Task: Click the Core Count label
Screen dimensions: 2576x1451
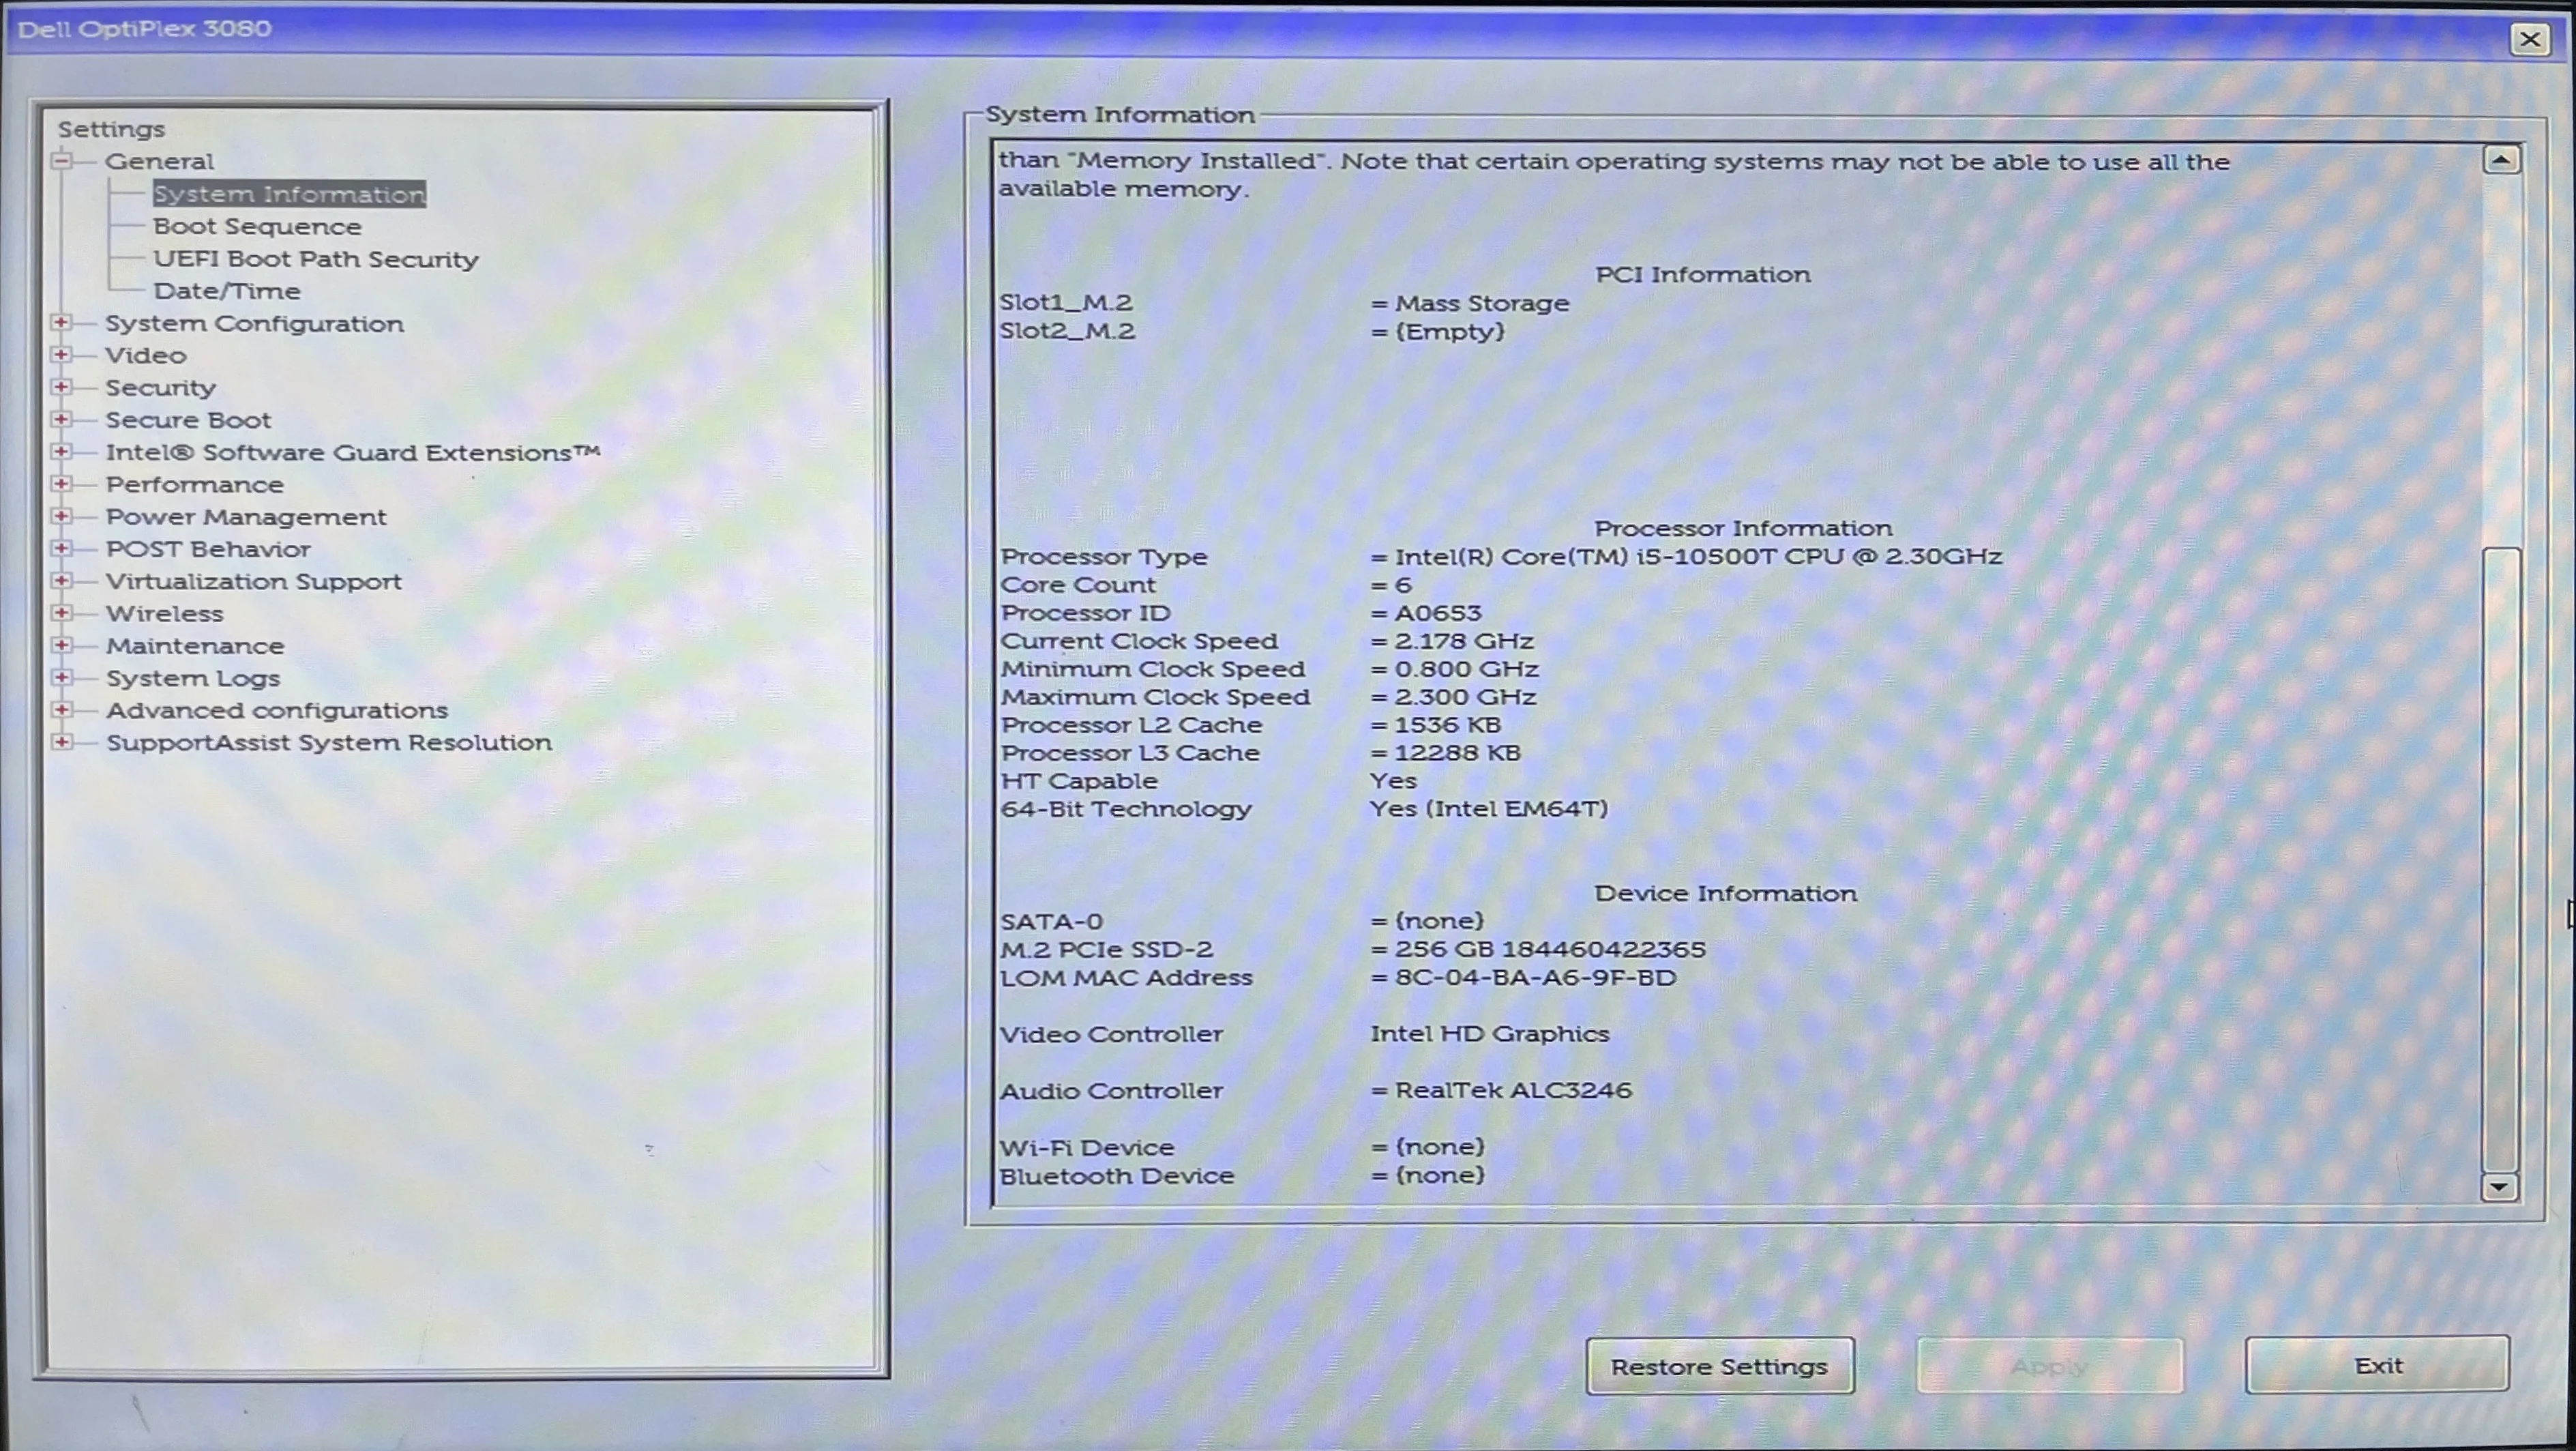Action: pyautogui.click(x=1078, y=585)
